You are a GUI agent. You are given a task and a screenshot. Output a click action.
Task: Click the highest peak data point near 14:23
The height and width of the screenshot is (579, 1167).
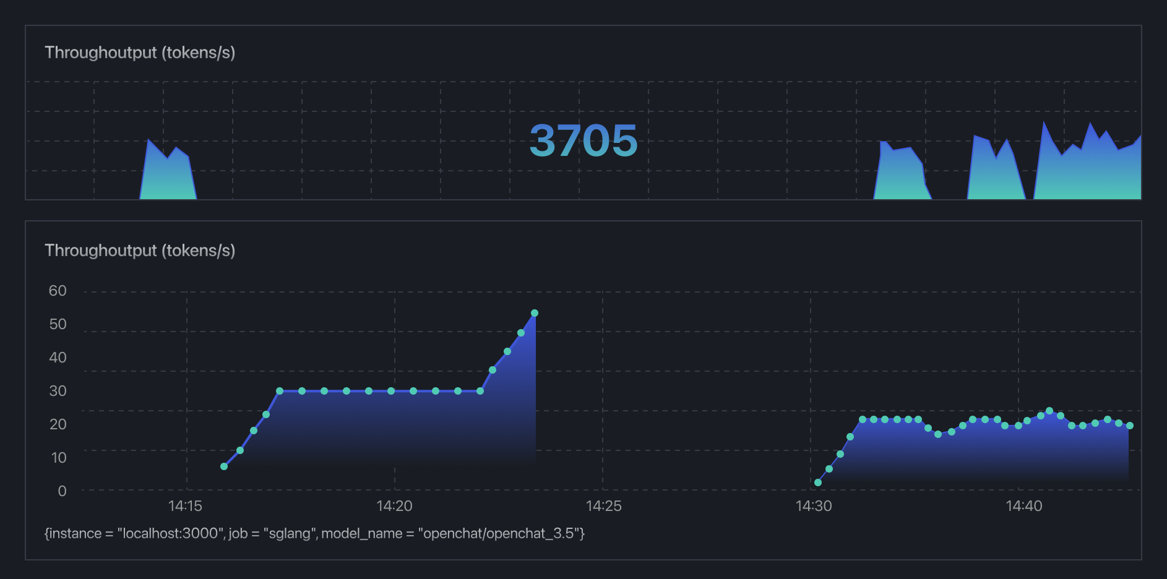tap(535, 313)
